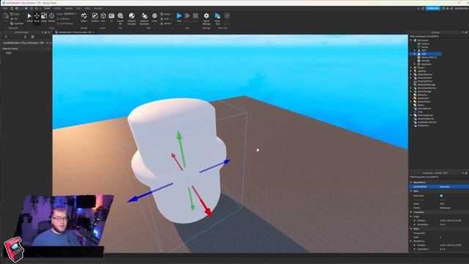Click the Collaborate button
Screen dimensions: 469x264
click(x=433, y=8)
